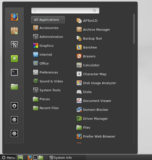
Task: Launch 'Domain Blocker' by its label
Action: pyautogui.click(x=96, y=110)
